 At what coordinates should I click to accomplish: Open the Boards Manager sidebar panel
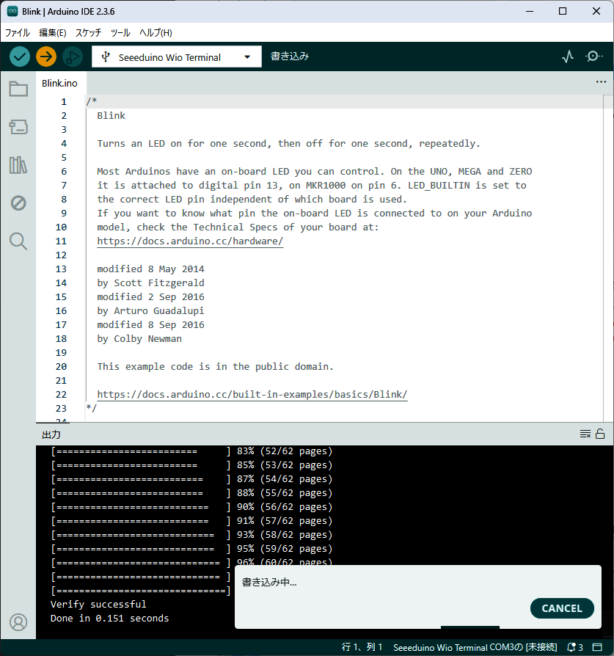[18, 127]
